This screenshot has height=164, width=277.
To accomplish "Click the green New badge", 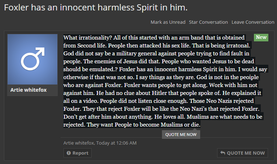I will click(x=261, y=37).
